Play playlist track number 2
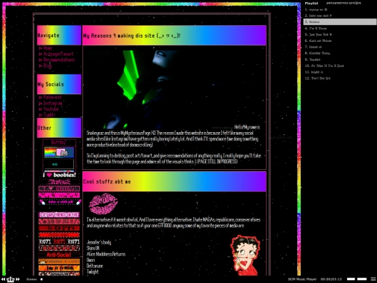Viewport: 377px width, 283px height. click(340, 15)
